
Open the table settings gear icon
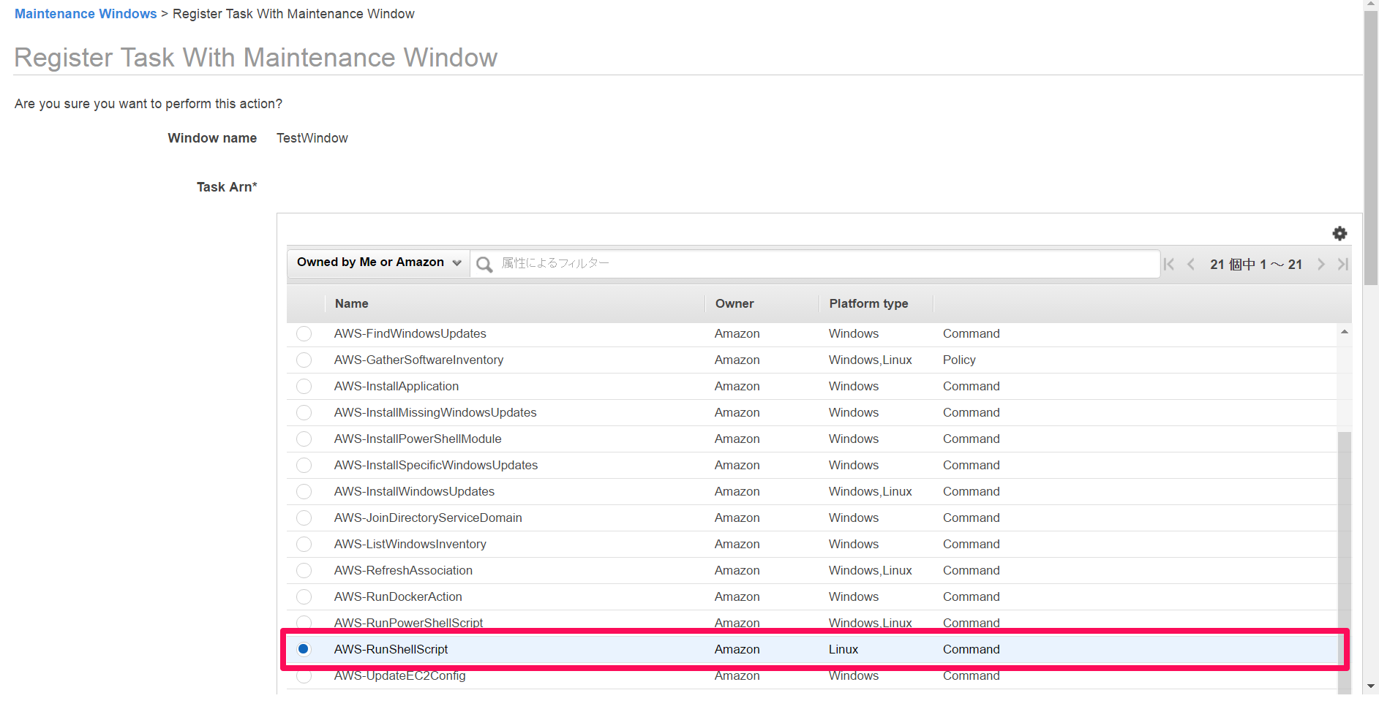pos(1340,233)
